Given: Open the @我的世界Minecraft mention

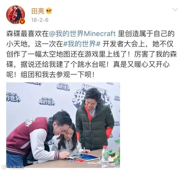Looking at the screenshot, I should [x=82, y=34].
